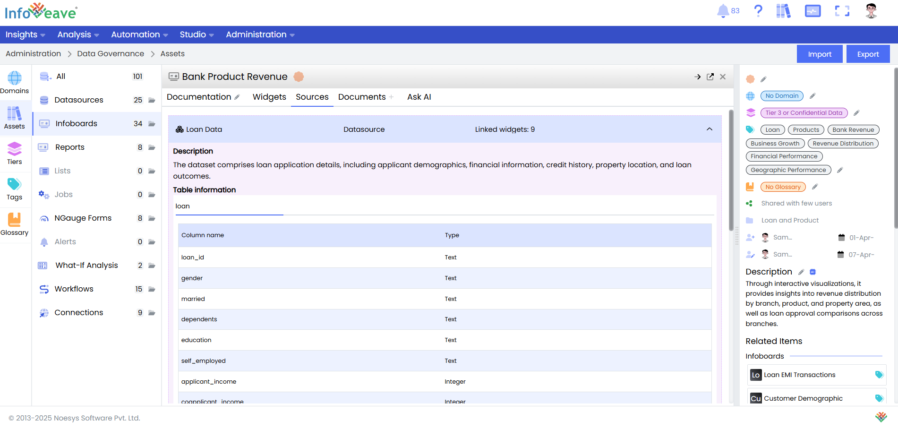Click tag icon on Loan EMI Transactions

point(879,375)
